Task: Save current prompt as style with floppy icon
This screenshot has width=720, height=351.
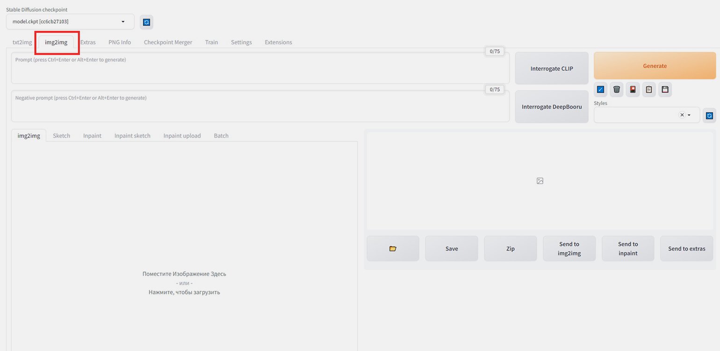Action: [x=665, y=90]
